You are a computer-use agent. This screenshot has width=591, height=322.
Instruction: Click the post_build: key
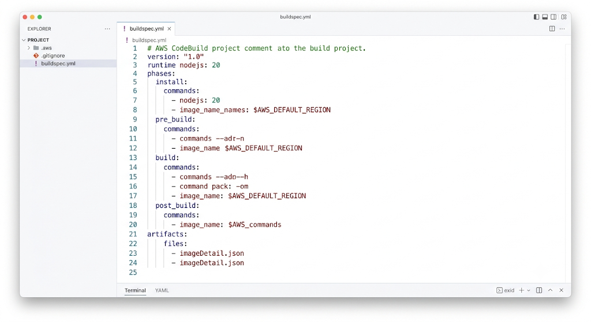tap(177, 206)
